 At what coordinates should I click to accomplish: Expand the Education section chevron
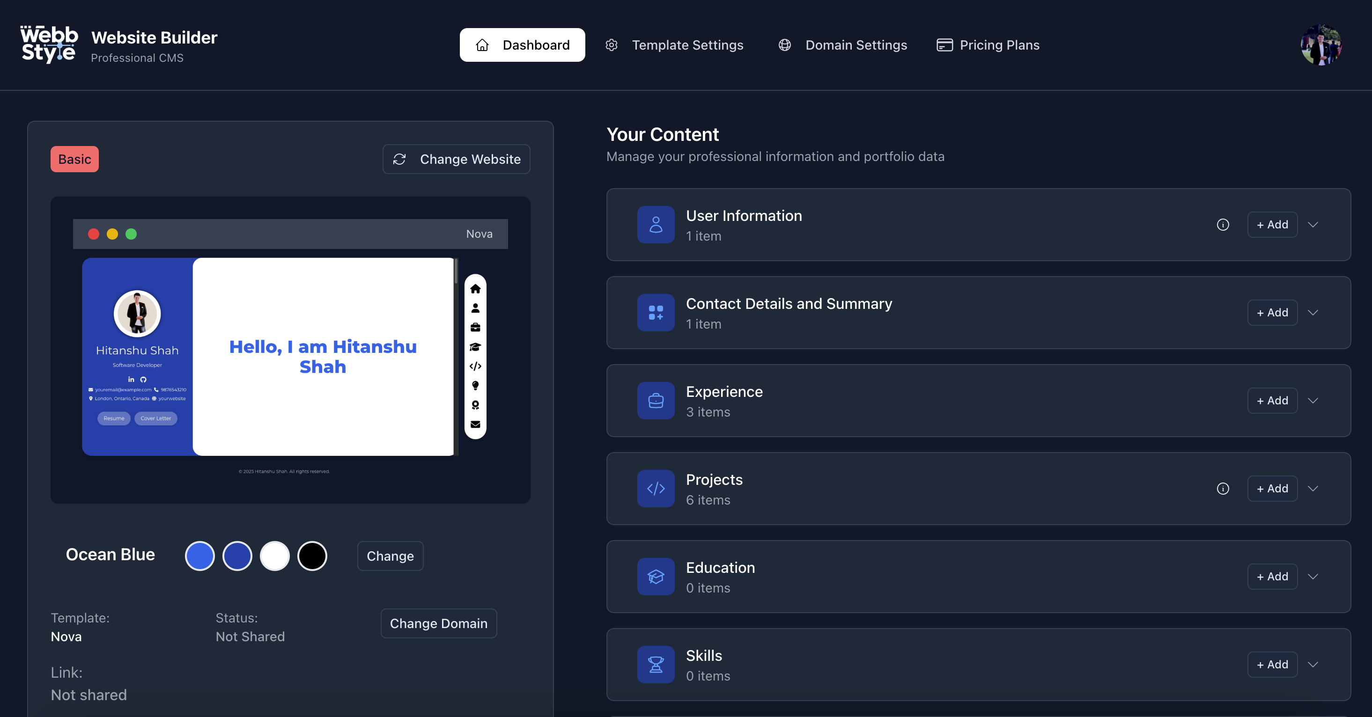click(x=1313, y=577)
